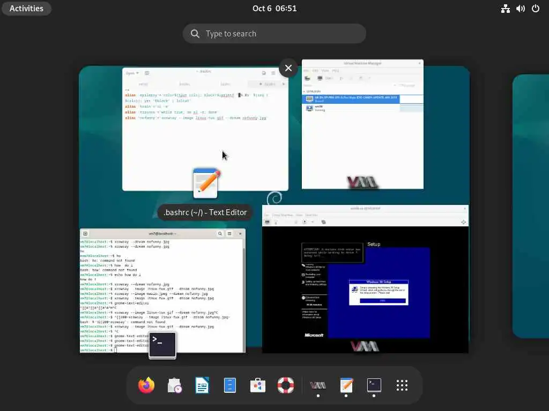Open the Software store dock icon
Image resolution: width=549 pixels, height=411 pixels.
258,385
